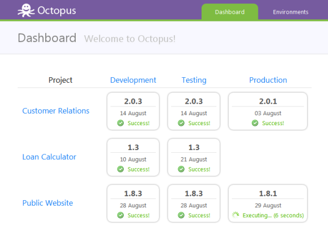Screen dimensions: 328x236
Task: Click the success icon in Public Website Development
Action: [x=120, y=215]
